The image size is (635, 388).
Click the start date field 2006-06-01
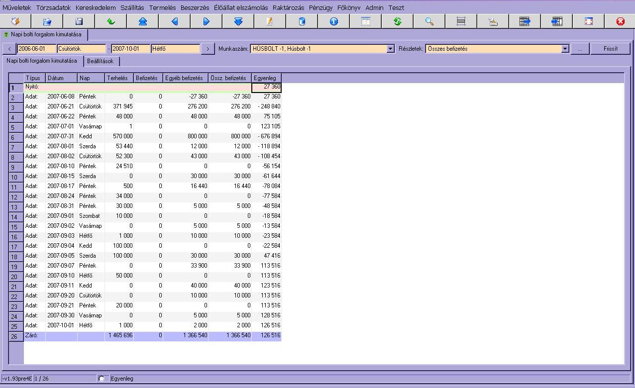pos(37,49)
